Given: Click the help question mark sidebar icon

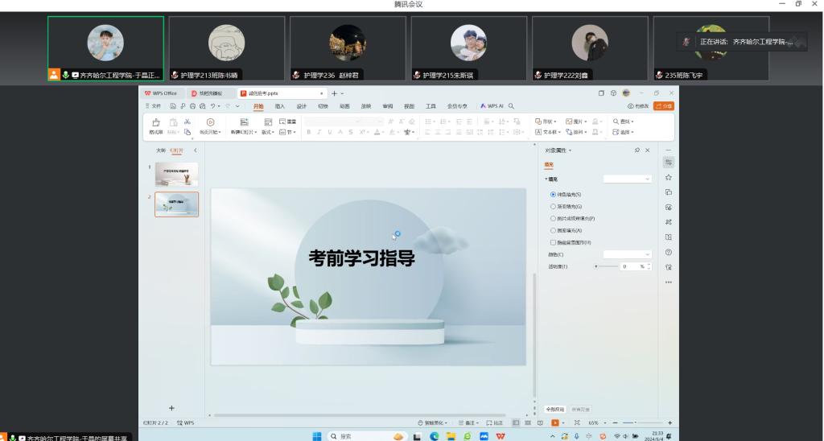Looking at the screenshot, I should point(669,252).
